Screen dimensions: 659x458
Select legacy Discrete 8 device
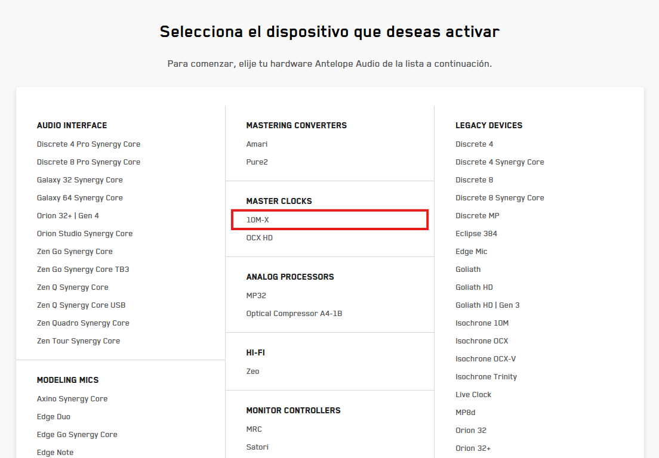tap(474, 180)
